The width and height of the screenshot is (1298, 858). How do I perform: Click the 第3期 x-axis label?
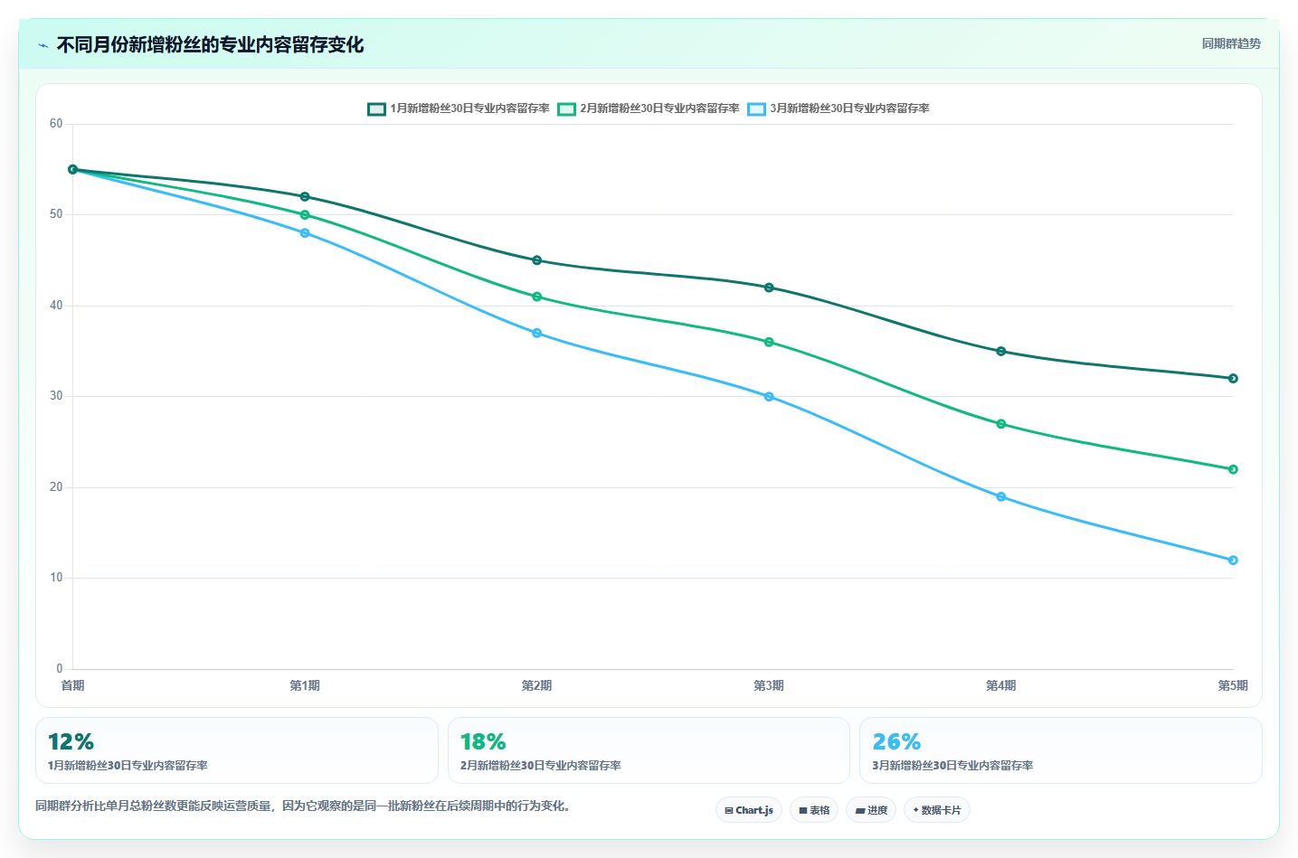pyautogui.click(x=769, y=685)
